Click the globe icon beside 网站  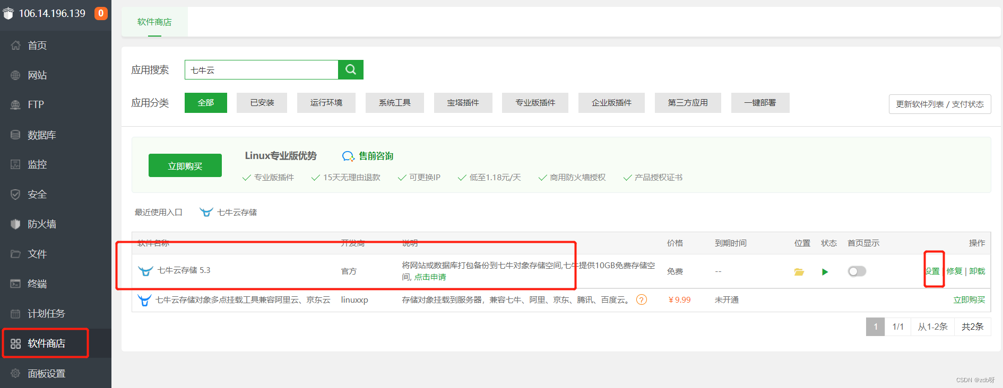coord(15,75)
